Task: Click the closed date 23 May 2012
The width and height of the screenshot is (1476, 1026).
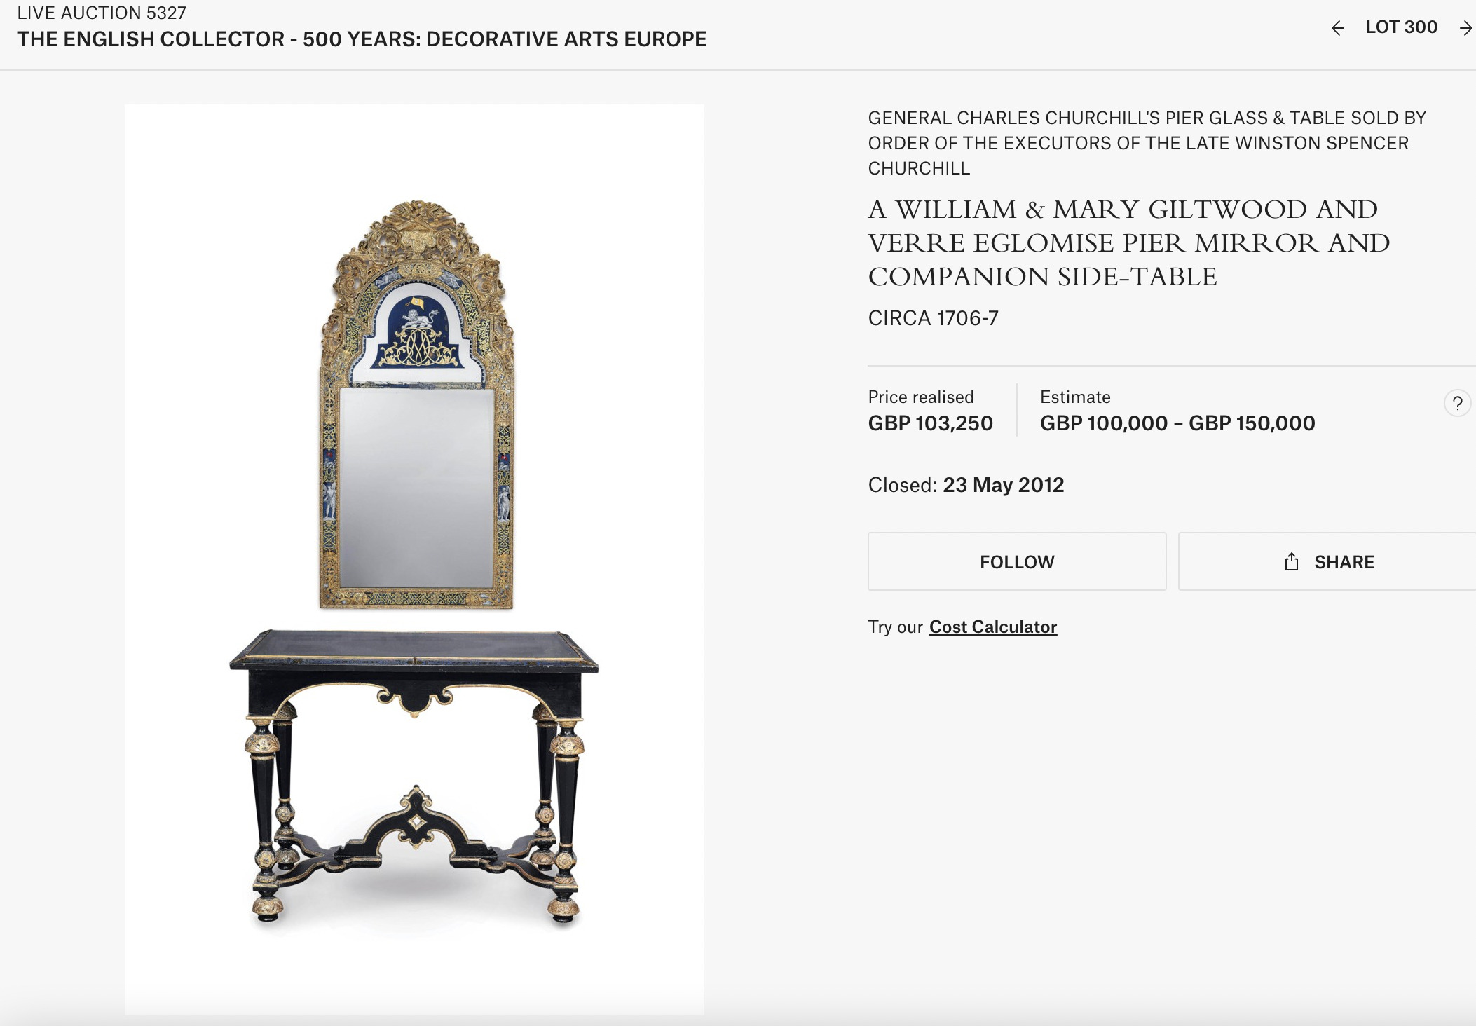Action: (1003, 485)
